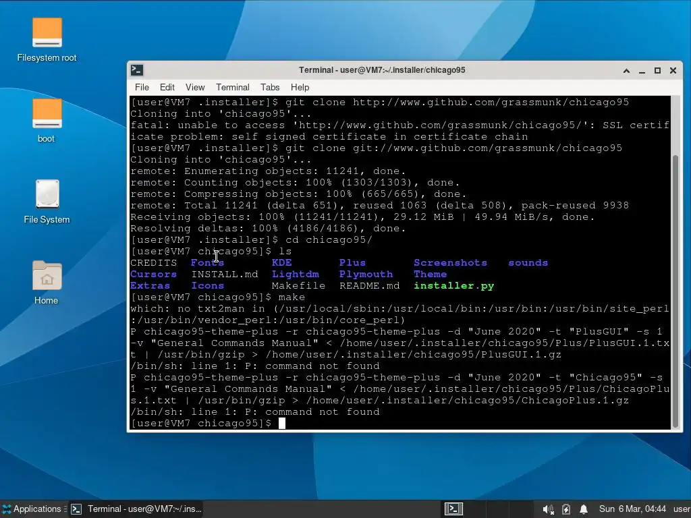Click the 'Fonts' directory name

click(208, 262)
